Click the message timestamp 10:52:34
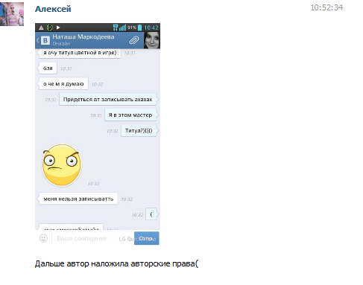Image resolution: width=363 pixels, height=285 pixels. pos(326,7)
